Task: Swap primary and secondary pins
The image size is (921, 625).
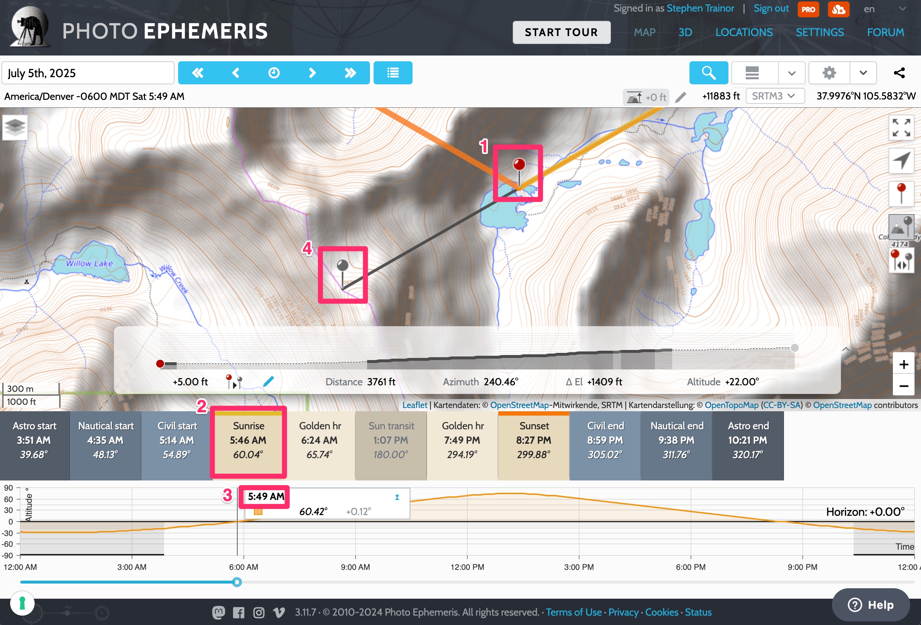Action: [901, 260]
